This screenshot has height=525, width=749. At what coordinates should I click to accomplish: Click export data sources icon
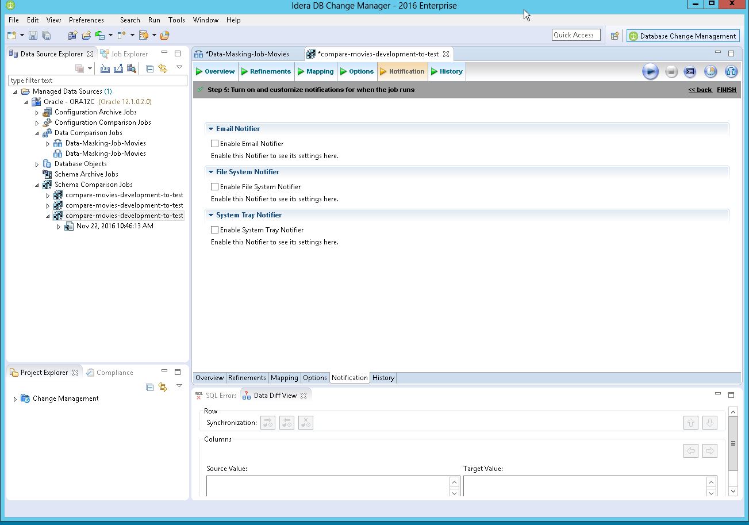pos(118,68)
